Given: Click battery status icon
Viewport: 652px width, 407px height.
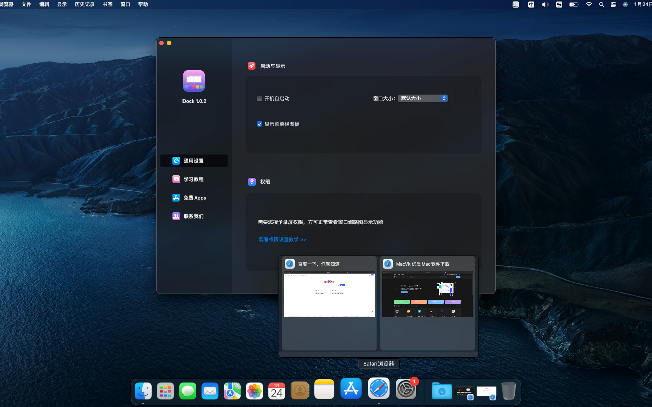Looking at the screenshot, I should [x=574, y=5].
